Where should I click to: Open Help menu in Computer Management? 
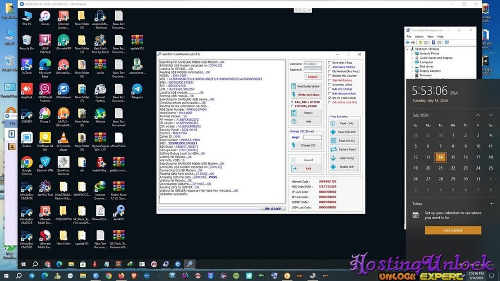pyautogui.click(x=440, y=37)
